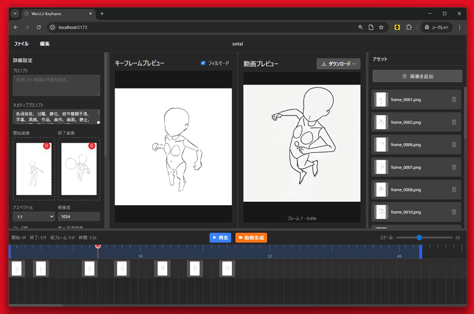Open the ファイル menu
This screenshot has height=314, width=474.
pyautogui.click(x=21, y=44)
